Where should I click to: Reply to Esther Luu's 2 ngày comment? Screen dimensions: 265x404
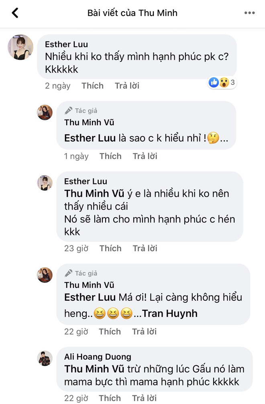127,86
